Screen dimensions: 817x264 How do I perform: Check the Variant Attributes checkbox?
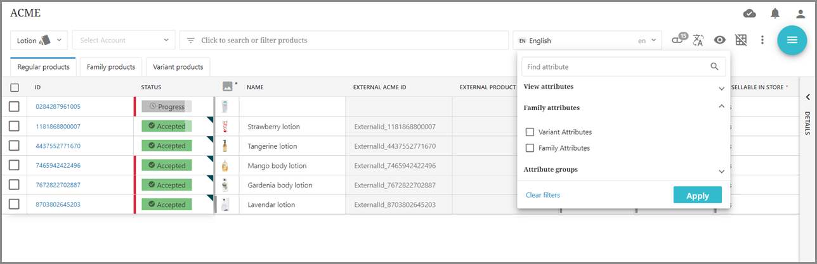[x=530, y=132]
